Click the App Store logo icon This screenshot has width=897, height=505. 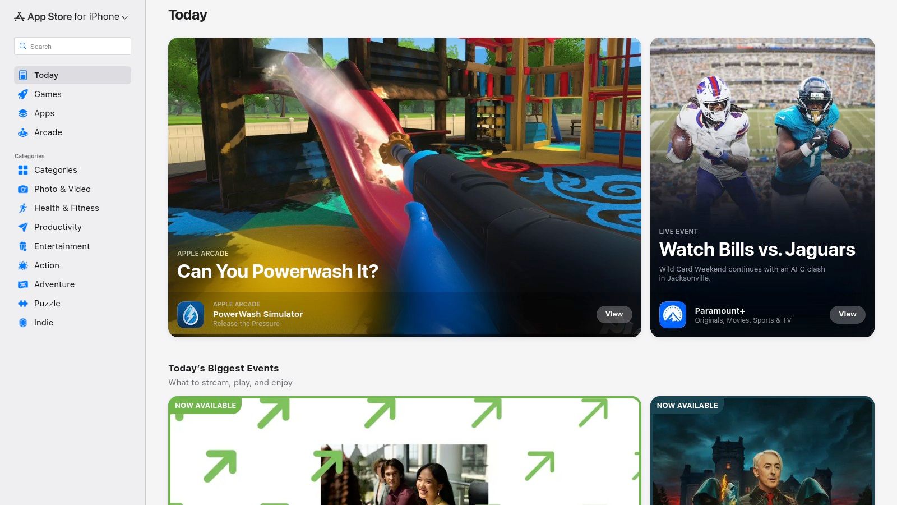pyautogui.click(x=19, y=16)
